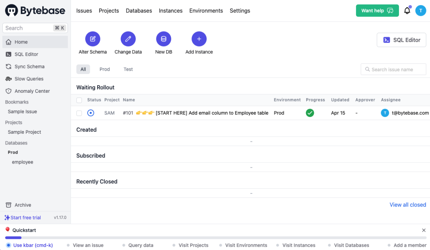Select the Change Data action
Screen dimensions: 430x250
point(128,39)
